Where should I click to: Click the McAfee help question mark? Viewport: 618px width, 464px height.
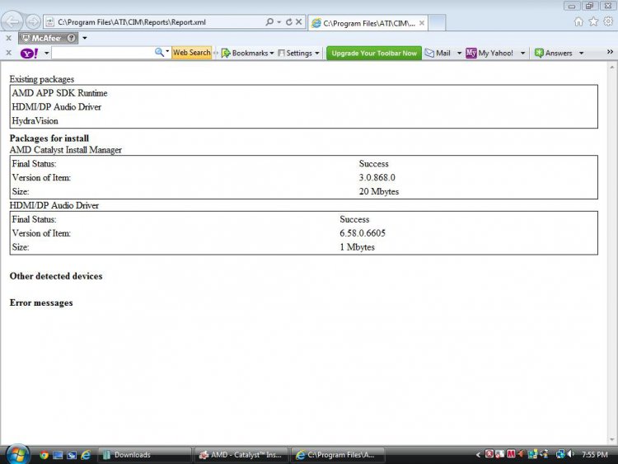72,38
